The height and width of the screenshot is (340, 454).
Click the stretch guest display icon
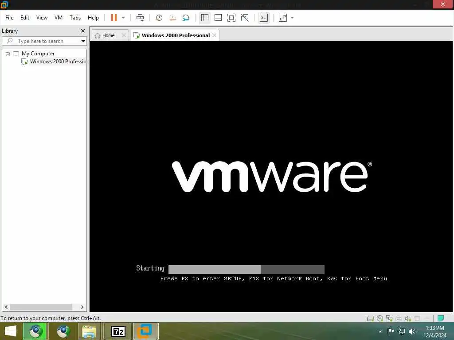tap(282, 18)
